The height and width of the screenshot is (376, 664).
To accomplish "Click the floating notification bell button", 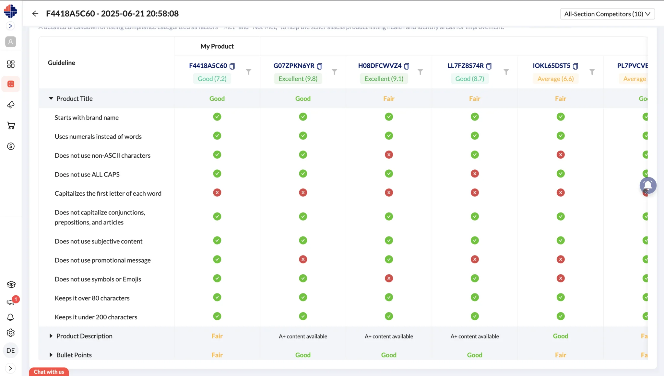I will (648, 185).
